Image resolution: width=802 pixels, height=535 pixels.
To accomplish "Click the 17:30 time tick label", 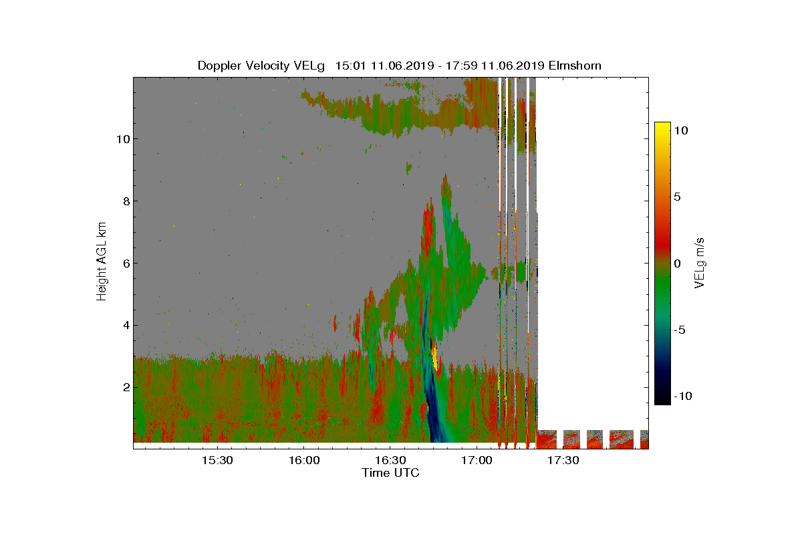I will 563,461.
